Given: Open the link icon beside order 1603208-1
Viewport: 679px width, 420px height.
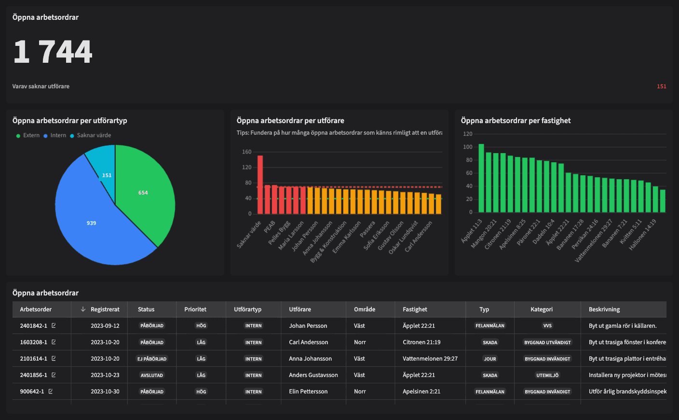Looking at the screenshot, I should [x=54, y=342].
